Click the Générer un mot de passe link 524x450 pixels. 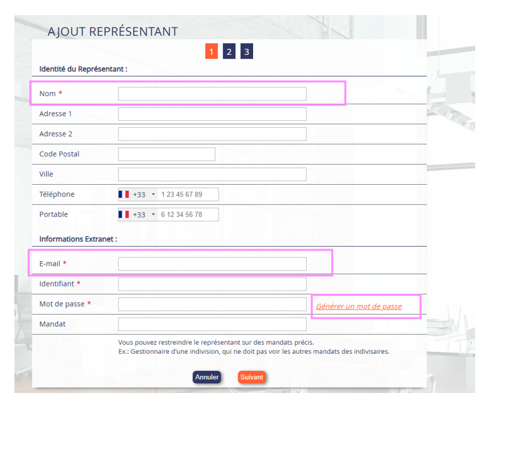359,306
